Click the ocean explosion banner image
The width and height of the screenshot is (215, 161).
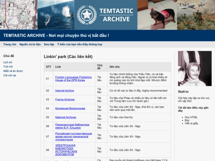click(x=56, y=15)
